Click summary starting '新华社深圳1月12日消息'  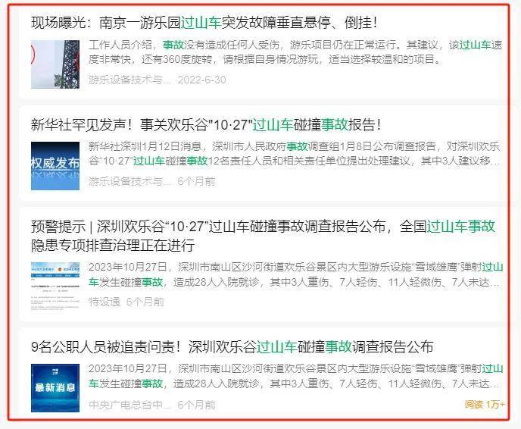[x=295, y=154]
